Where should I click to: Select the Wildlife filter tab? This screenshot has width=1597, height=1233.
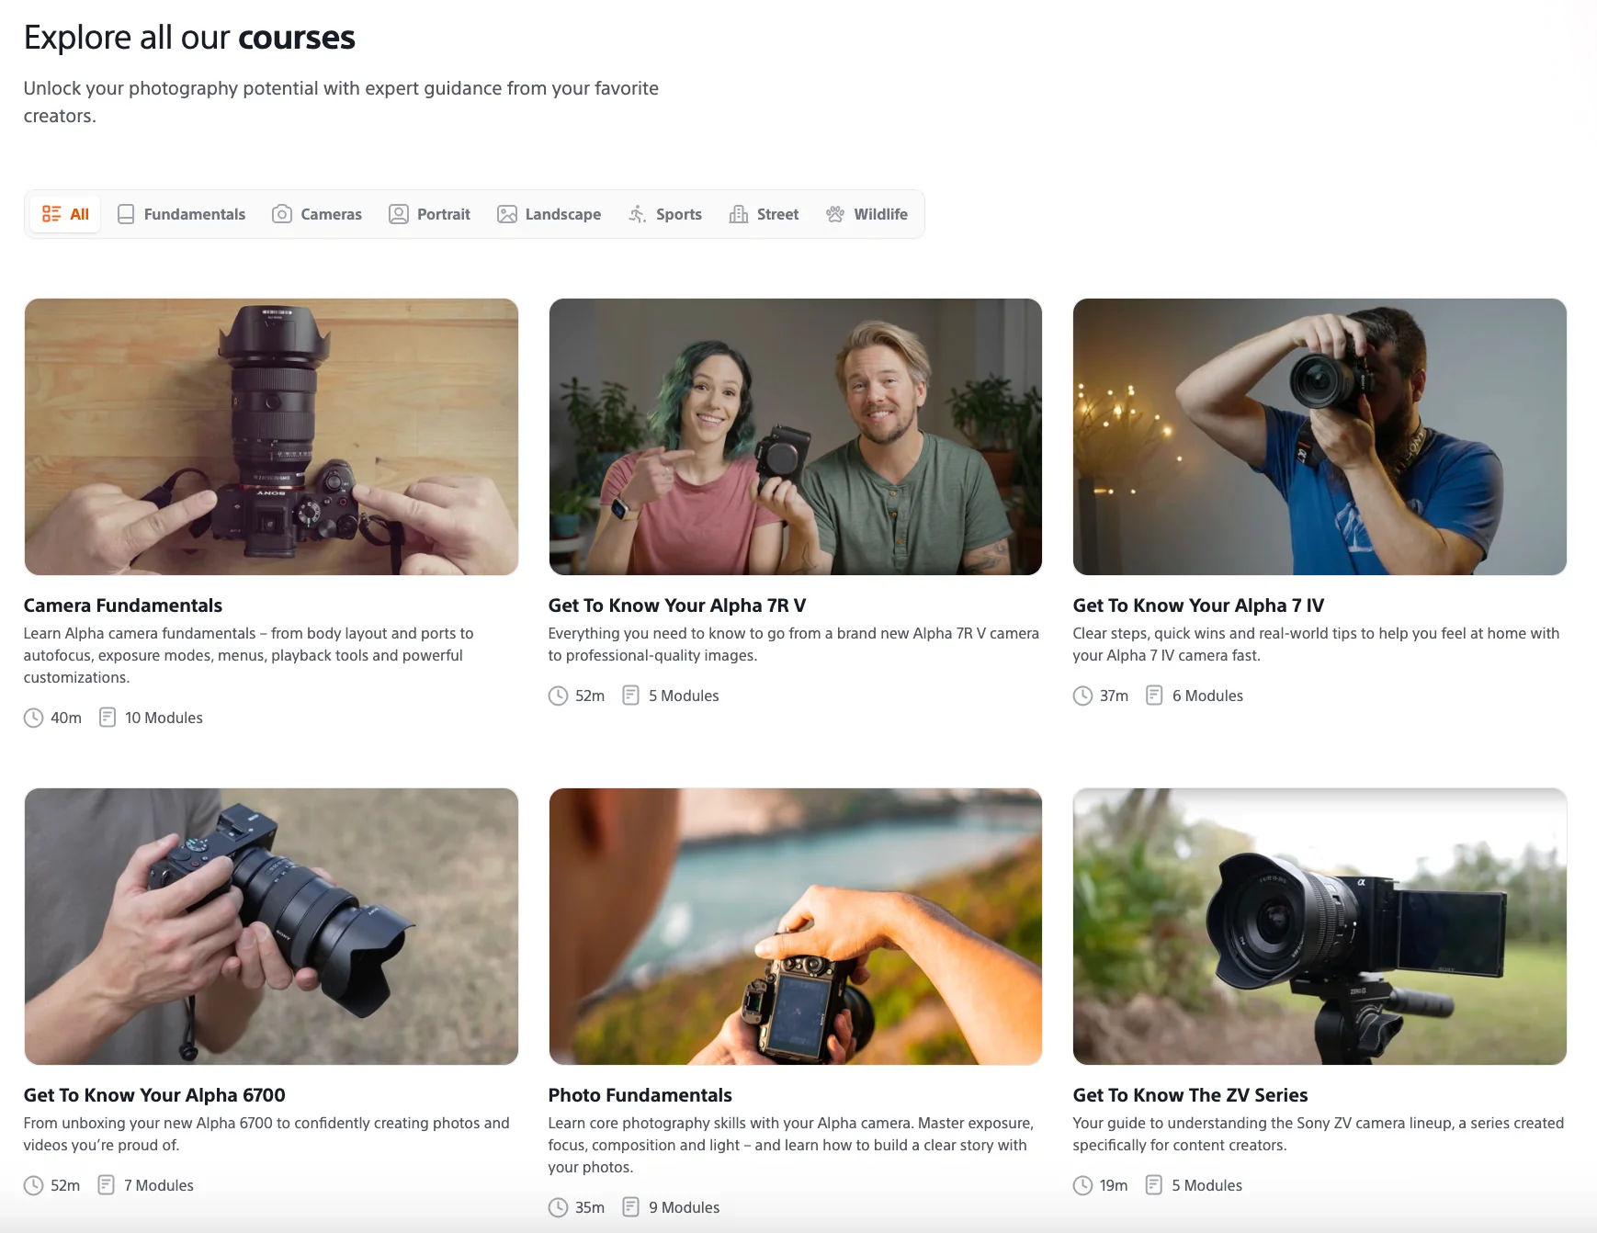pos(879,214)
